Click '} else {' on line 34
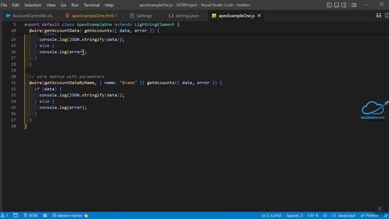Screen dimensions: 389x219 pyautogui.click(x=44, y=102)
